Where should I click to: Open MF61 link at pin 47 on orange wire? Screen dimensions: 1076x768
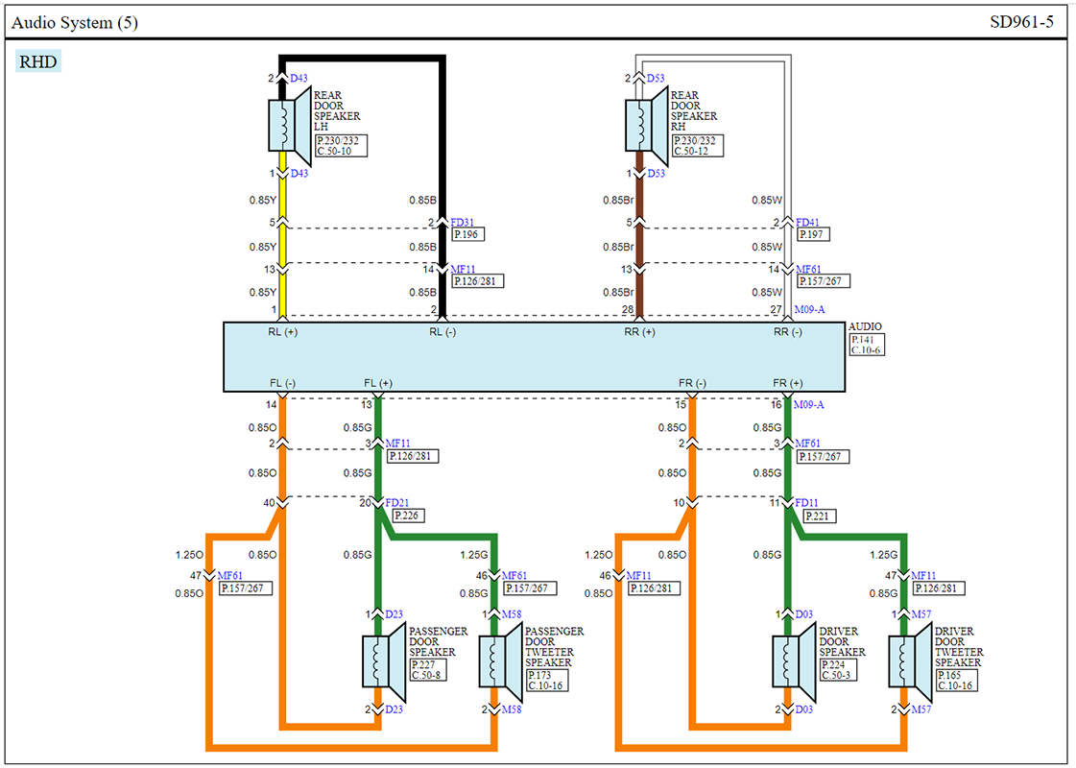pos(229,576)
